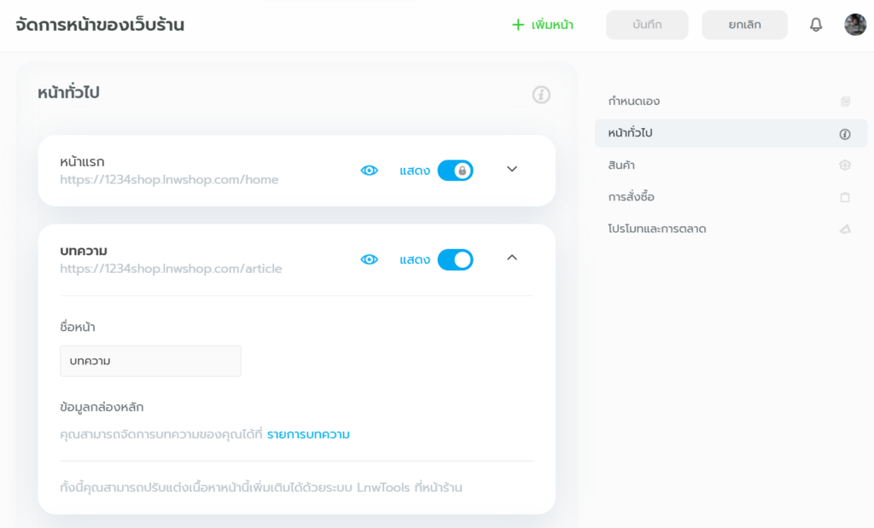This screenshot has height=528, width=874.
Task: Click the notification bell icon
Action: [816, 25]
